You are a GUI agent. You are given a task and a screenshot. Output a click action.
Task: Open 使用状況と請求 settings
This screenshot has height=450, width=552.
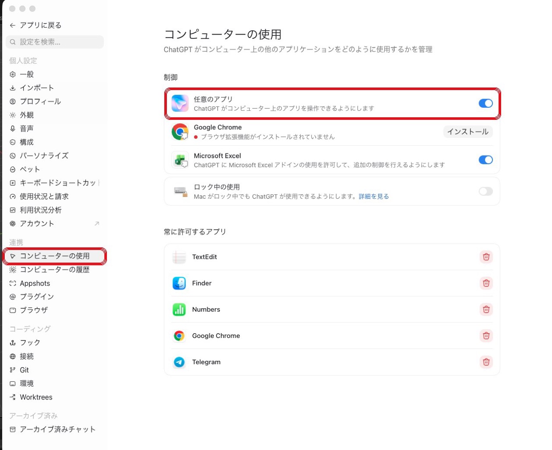55,197
